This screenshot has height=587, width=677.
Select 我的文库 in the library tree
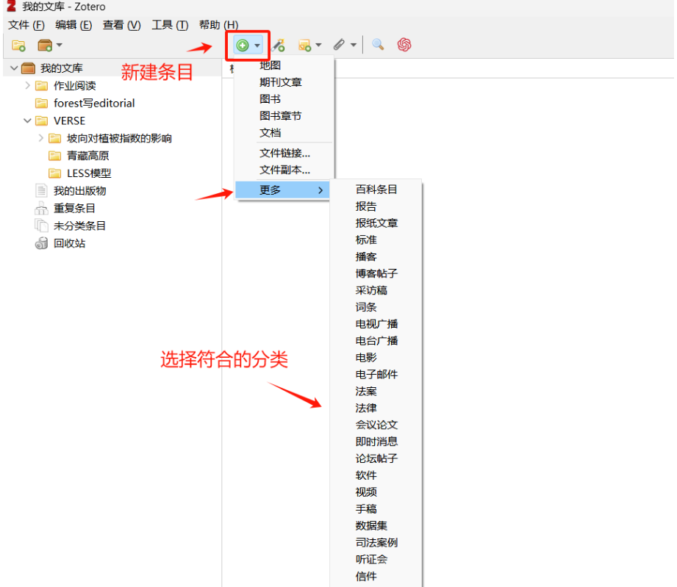[61, 68]
